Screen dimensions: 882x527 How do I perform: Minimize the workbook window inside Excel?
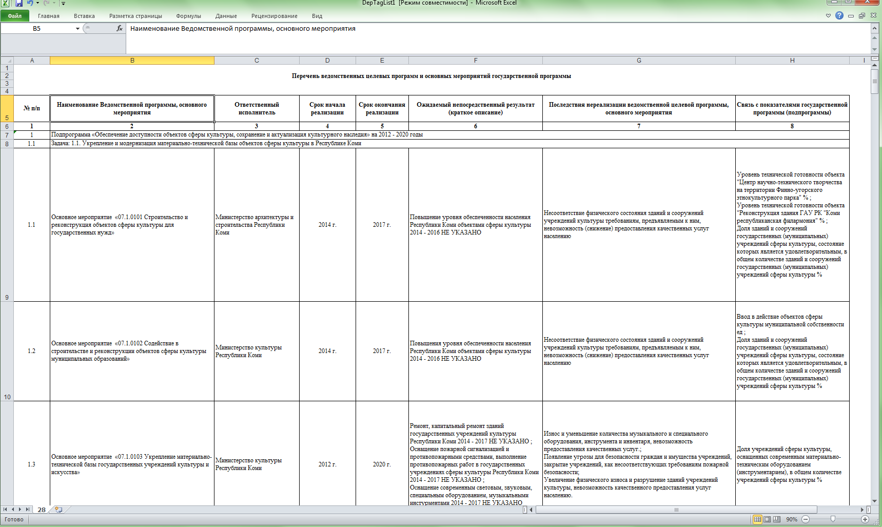(x=851, y=16)
